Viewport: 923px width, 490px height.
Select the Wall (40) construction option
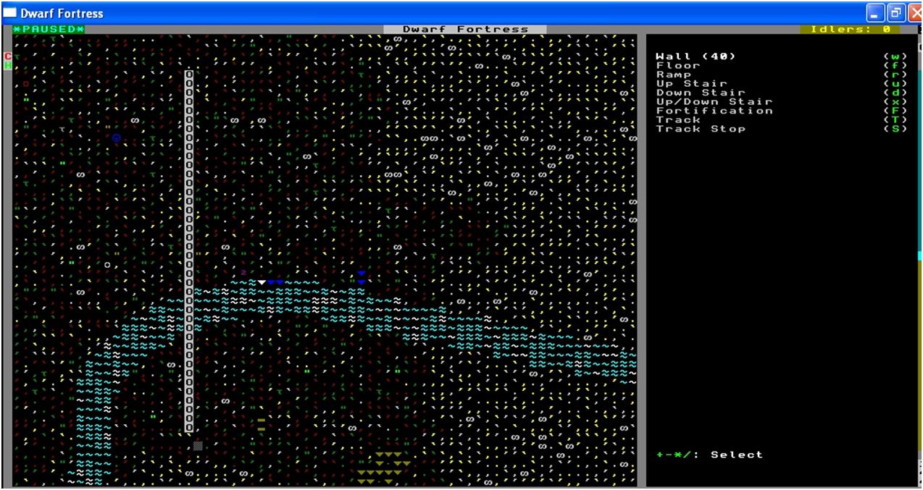coord(696,56)
